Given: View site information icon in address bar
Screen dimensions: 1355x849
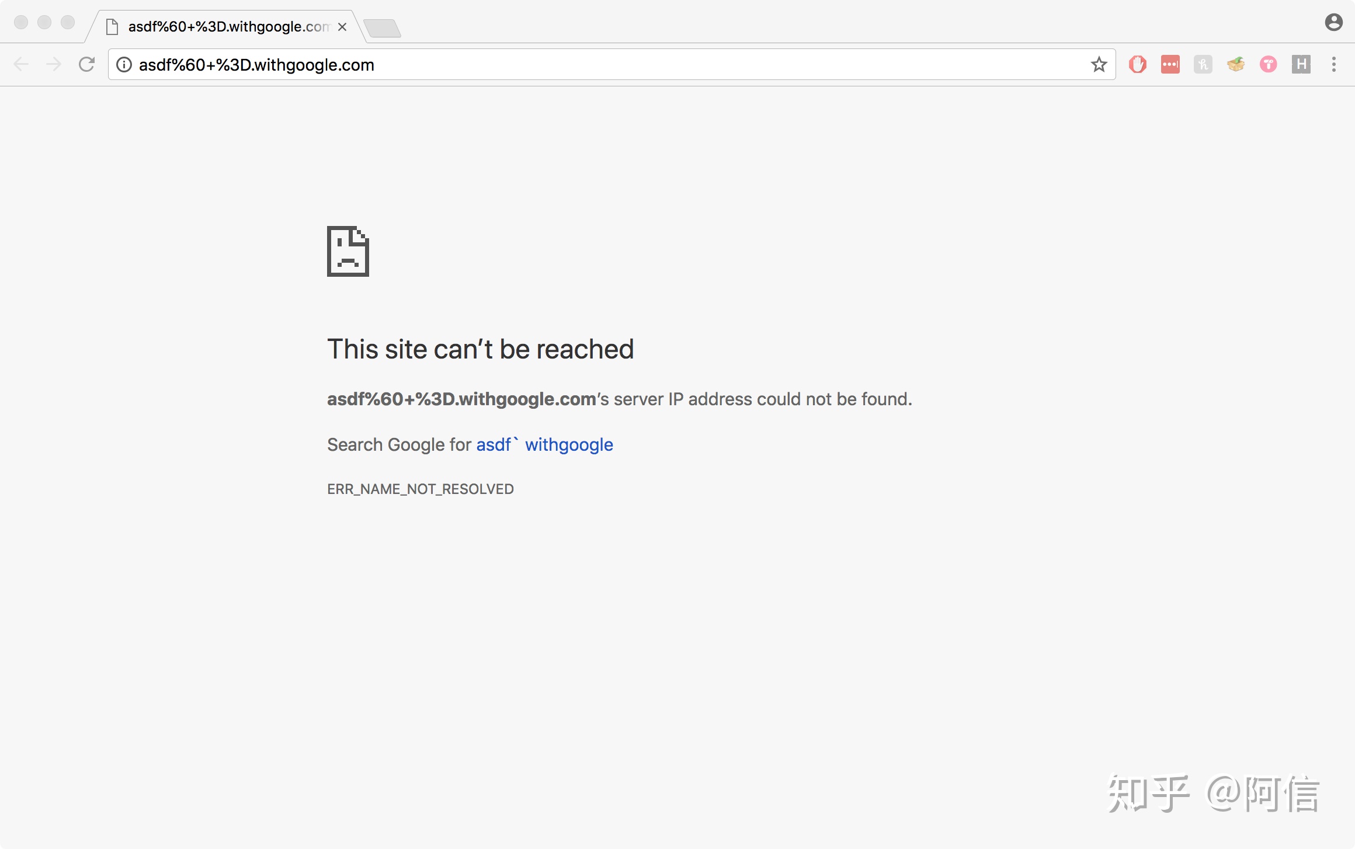Looking at the screenshot, I should [124, 64].
